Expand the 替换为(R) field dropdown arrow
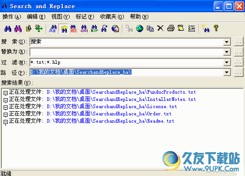Viewport: 245px width, 176px height. tap(227, 52)
